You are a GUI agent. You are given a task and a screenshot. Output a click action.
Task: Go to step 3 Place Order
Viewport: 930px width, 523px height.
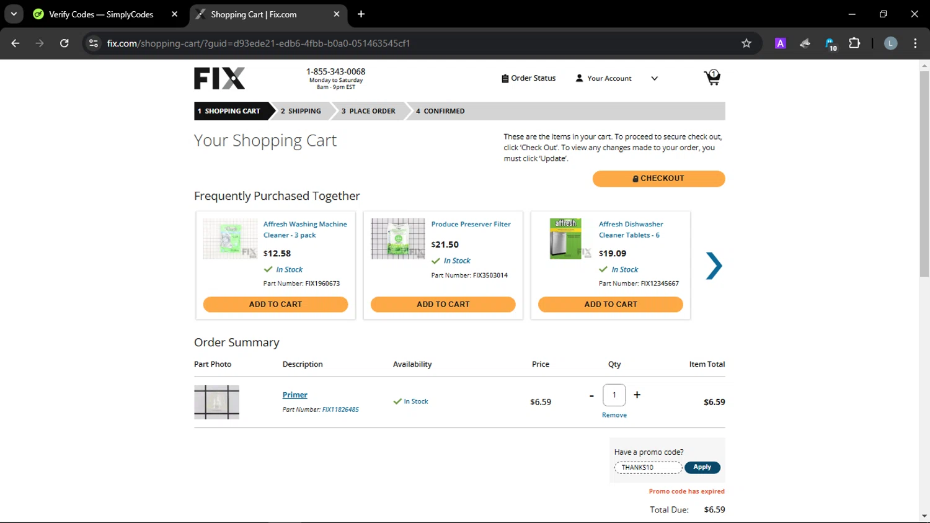pyautogui.click(x=368, y=111)
